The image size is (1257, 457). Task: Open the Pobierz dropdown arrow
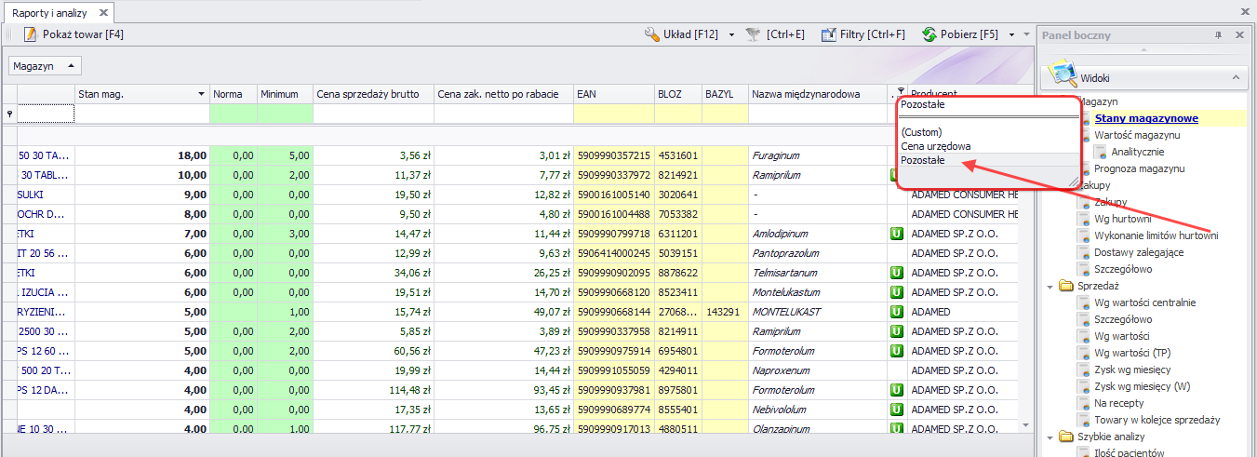pos(1011,35)
